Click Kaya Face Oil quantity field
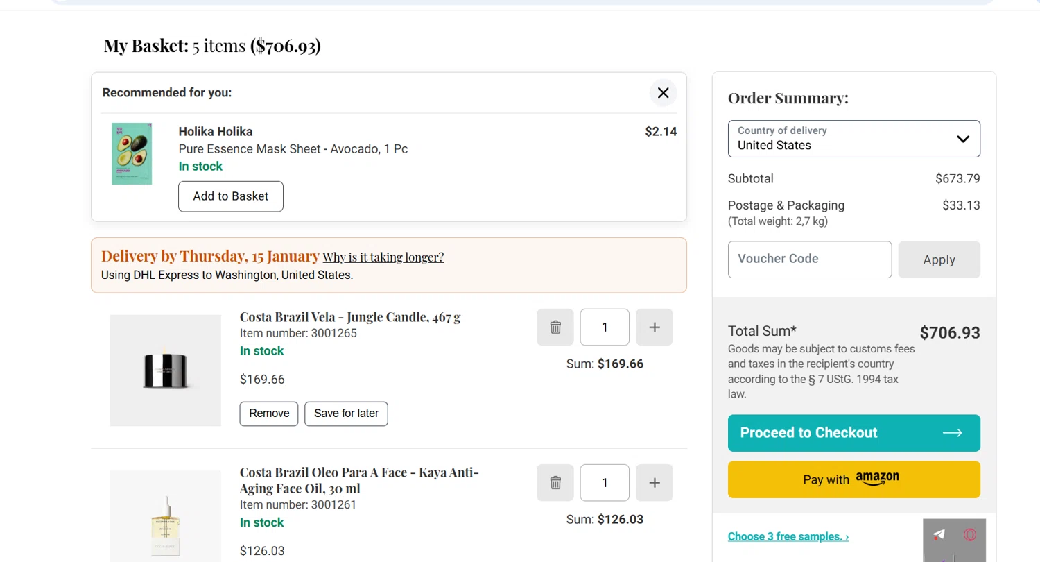Viewport: 1040px width, 562px height. point(605,482)
